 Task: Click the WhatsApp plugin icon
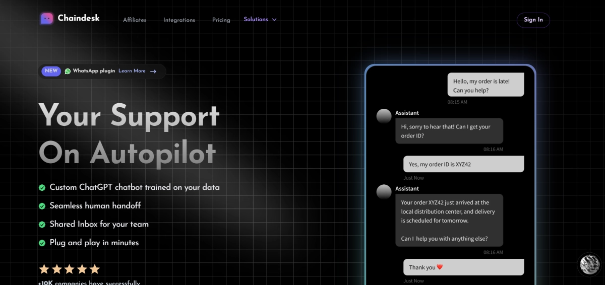pyautogui.click(x=68, y=72)
